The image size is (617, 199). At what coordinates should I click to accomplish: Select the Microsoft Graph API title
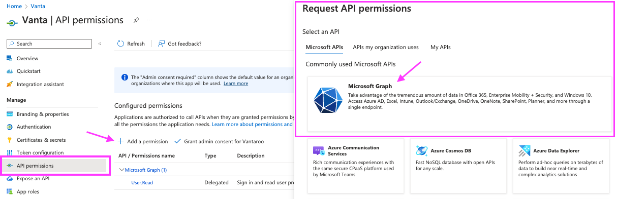370,86
